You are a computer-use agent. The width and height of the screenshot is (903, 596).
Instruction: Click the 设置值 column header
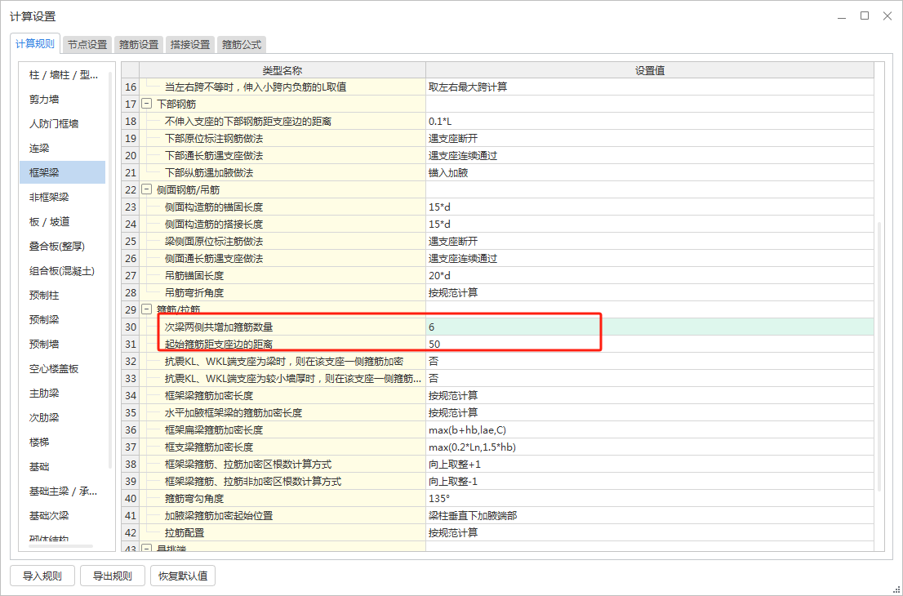650,70
